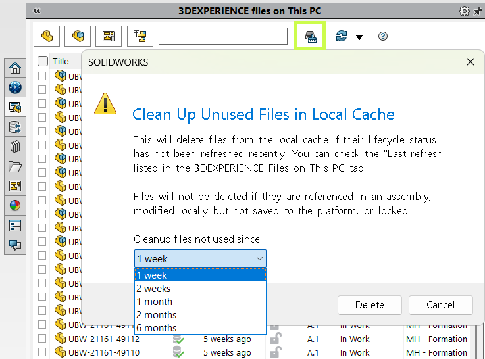Viewport: 485px width, 359px height.
Task: Click the drawings filter icon
Action: point(109,36)
